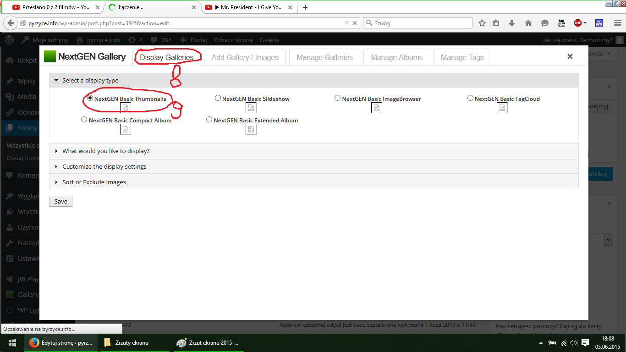Switch to Add Gallery / Images tab
This screenshot has width=626, height=352.
(x=245, y=58)
